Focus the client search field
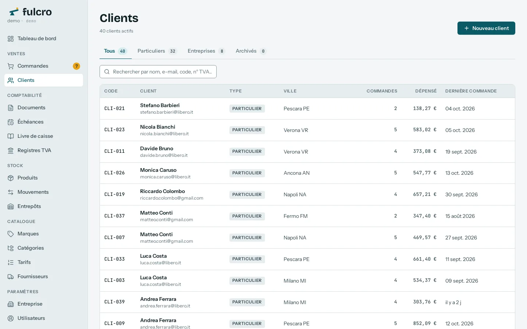This screenshot has height=329, width=527. pos(158,72)
